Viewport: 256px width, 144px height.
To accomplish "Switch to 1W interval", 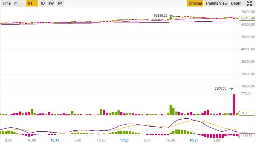I will point(51,3).
